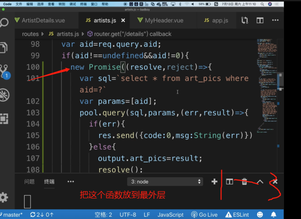Click the code minimap on the right
The height and width of the screenshot is (219, 301).
(x=267, y=86)
